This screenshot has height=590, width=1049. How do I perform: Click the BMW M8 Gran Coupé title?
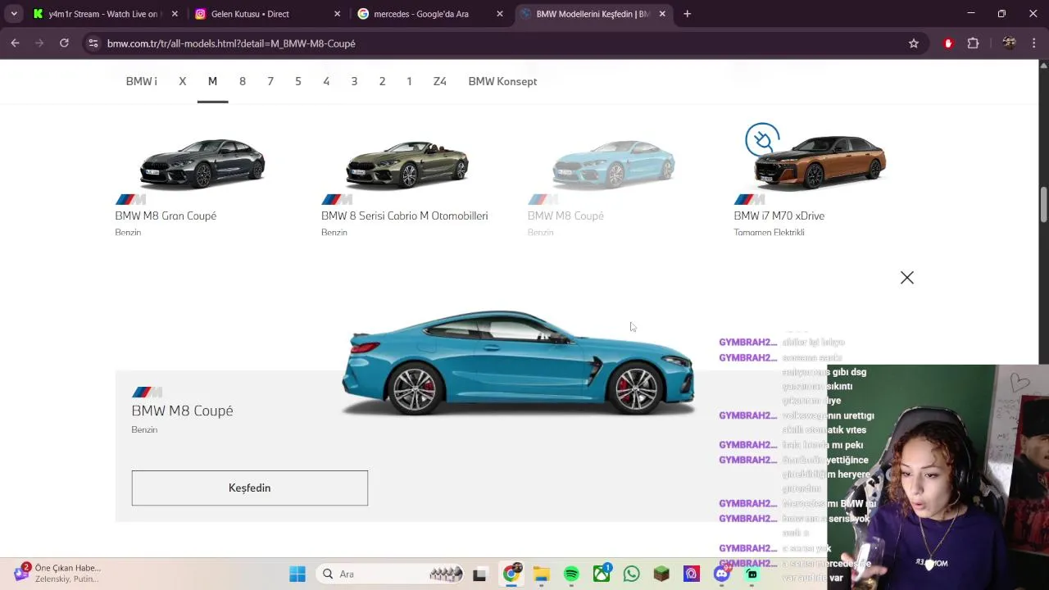coord(166,216)
